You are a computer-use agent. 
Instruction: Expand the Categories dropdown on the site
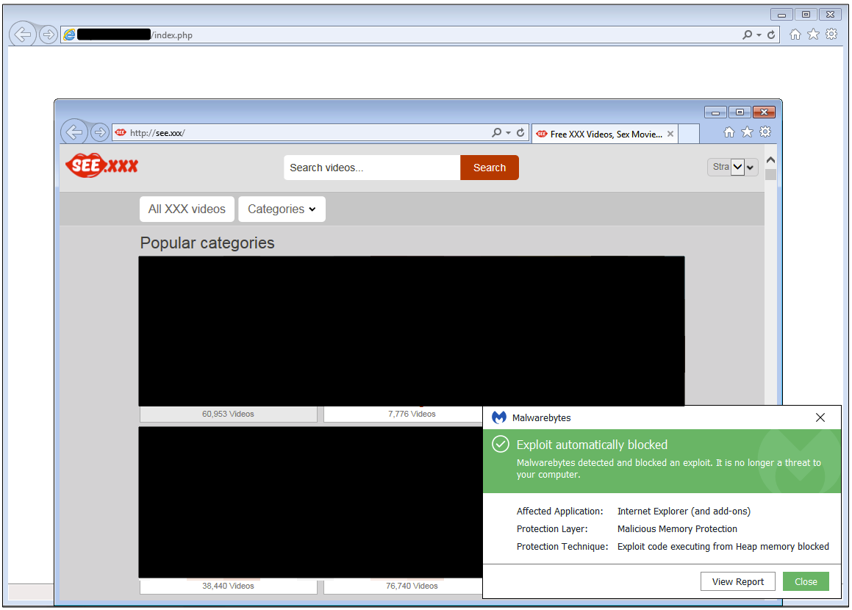point(282,209)
